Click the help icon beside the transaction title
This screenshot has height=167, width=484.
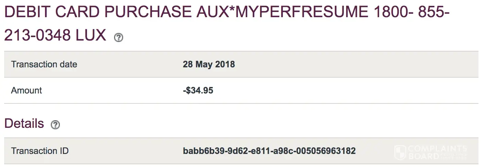(119, 37)
